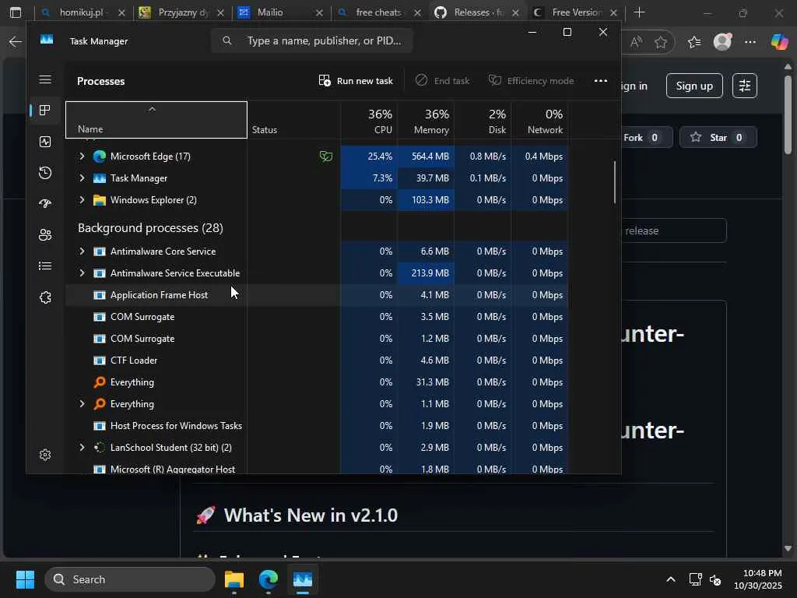
Task: Open Services page icon in sidebar
Action: 44,297
